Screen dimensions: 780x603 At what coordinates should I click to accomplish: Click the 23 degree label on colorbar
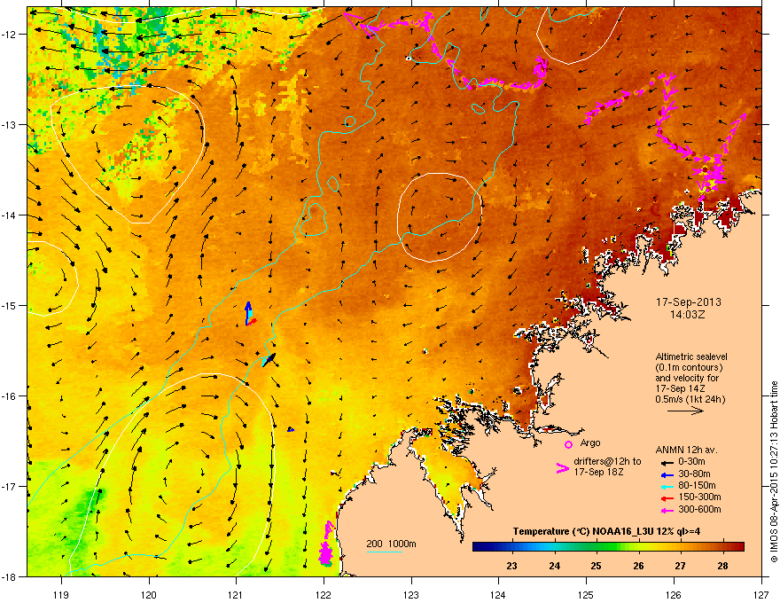pos(511,566)
